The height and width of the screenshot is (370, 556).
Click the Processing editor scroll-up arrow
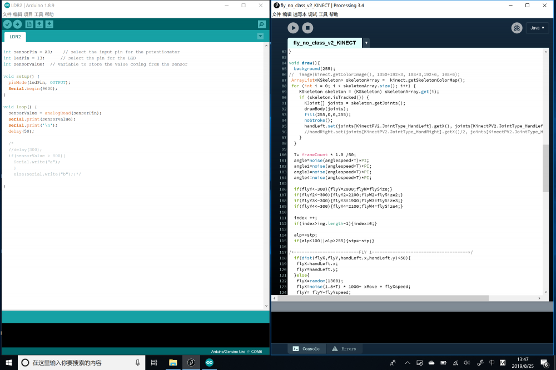coord(546,52)
